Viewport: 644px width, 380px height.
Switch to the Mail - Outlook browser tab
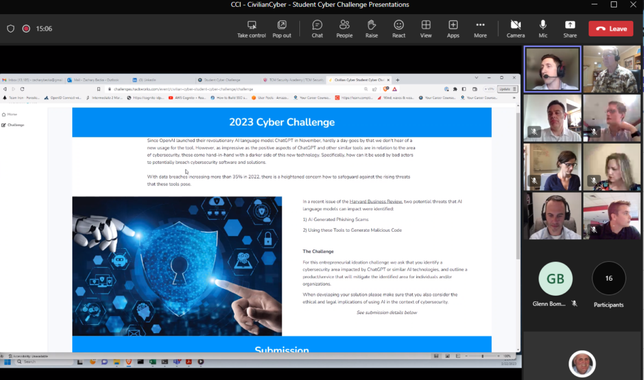coord(96,80)
